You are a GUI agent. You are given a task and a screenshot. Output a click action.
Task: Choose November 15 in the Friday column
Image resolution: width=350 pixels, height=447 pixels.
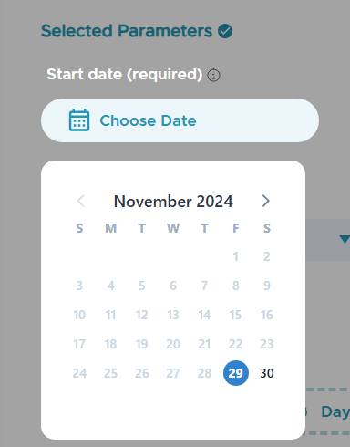(x=236, y=315)
